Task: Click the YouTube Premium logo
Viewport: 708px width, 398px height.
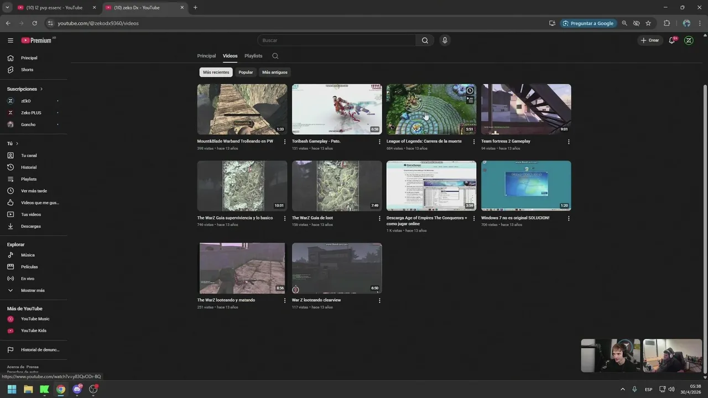Action: (x=38, y=40)
